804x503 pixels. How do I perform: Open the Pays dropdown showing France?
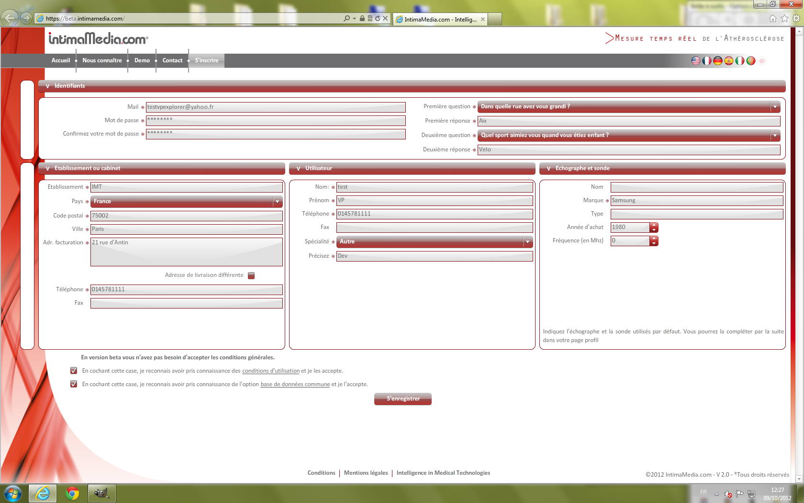187,202
